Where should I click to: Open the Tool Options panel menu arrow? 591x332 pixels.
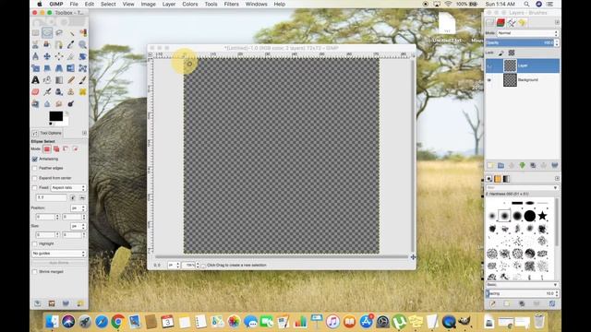[x=84, y=133]
